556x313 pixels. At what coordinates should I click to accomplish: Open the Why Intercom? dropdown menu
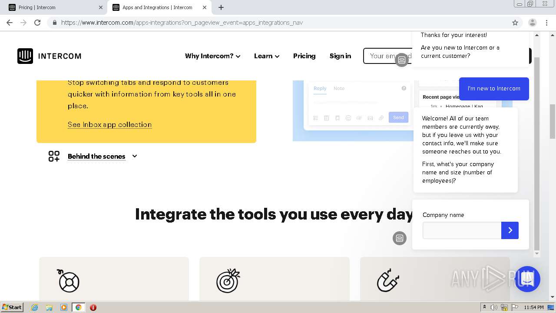click(x=212, y=56)
